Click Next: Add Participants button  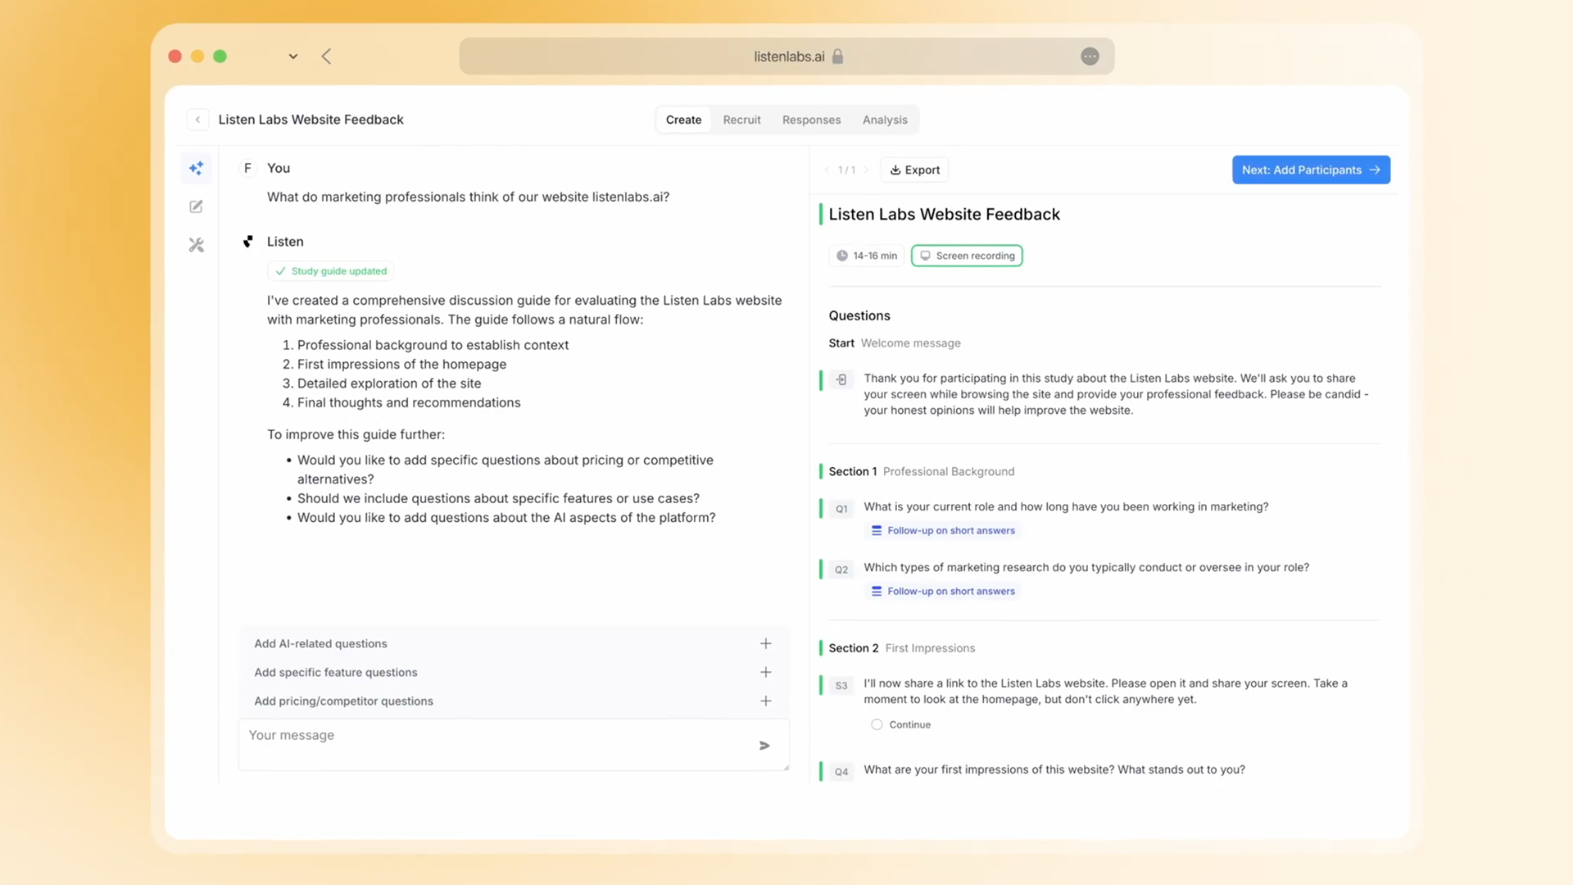pyautogui.click(x=1310, y=170)
